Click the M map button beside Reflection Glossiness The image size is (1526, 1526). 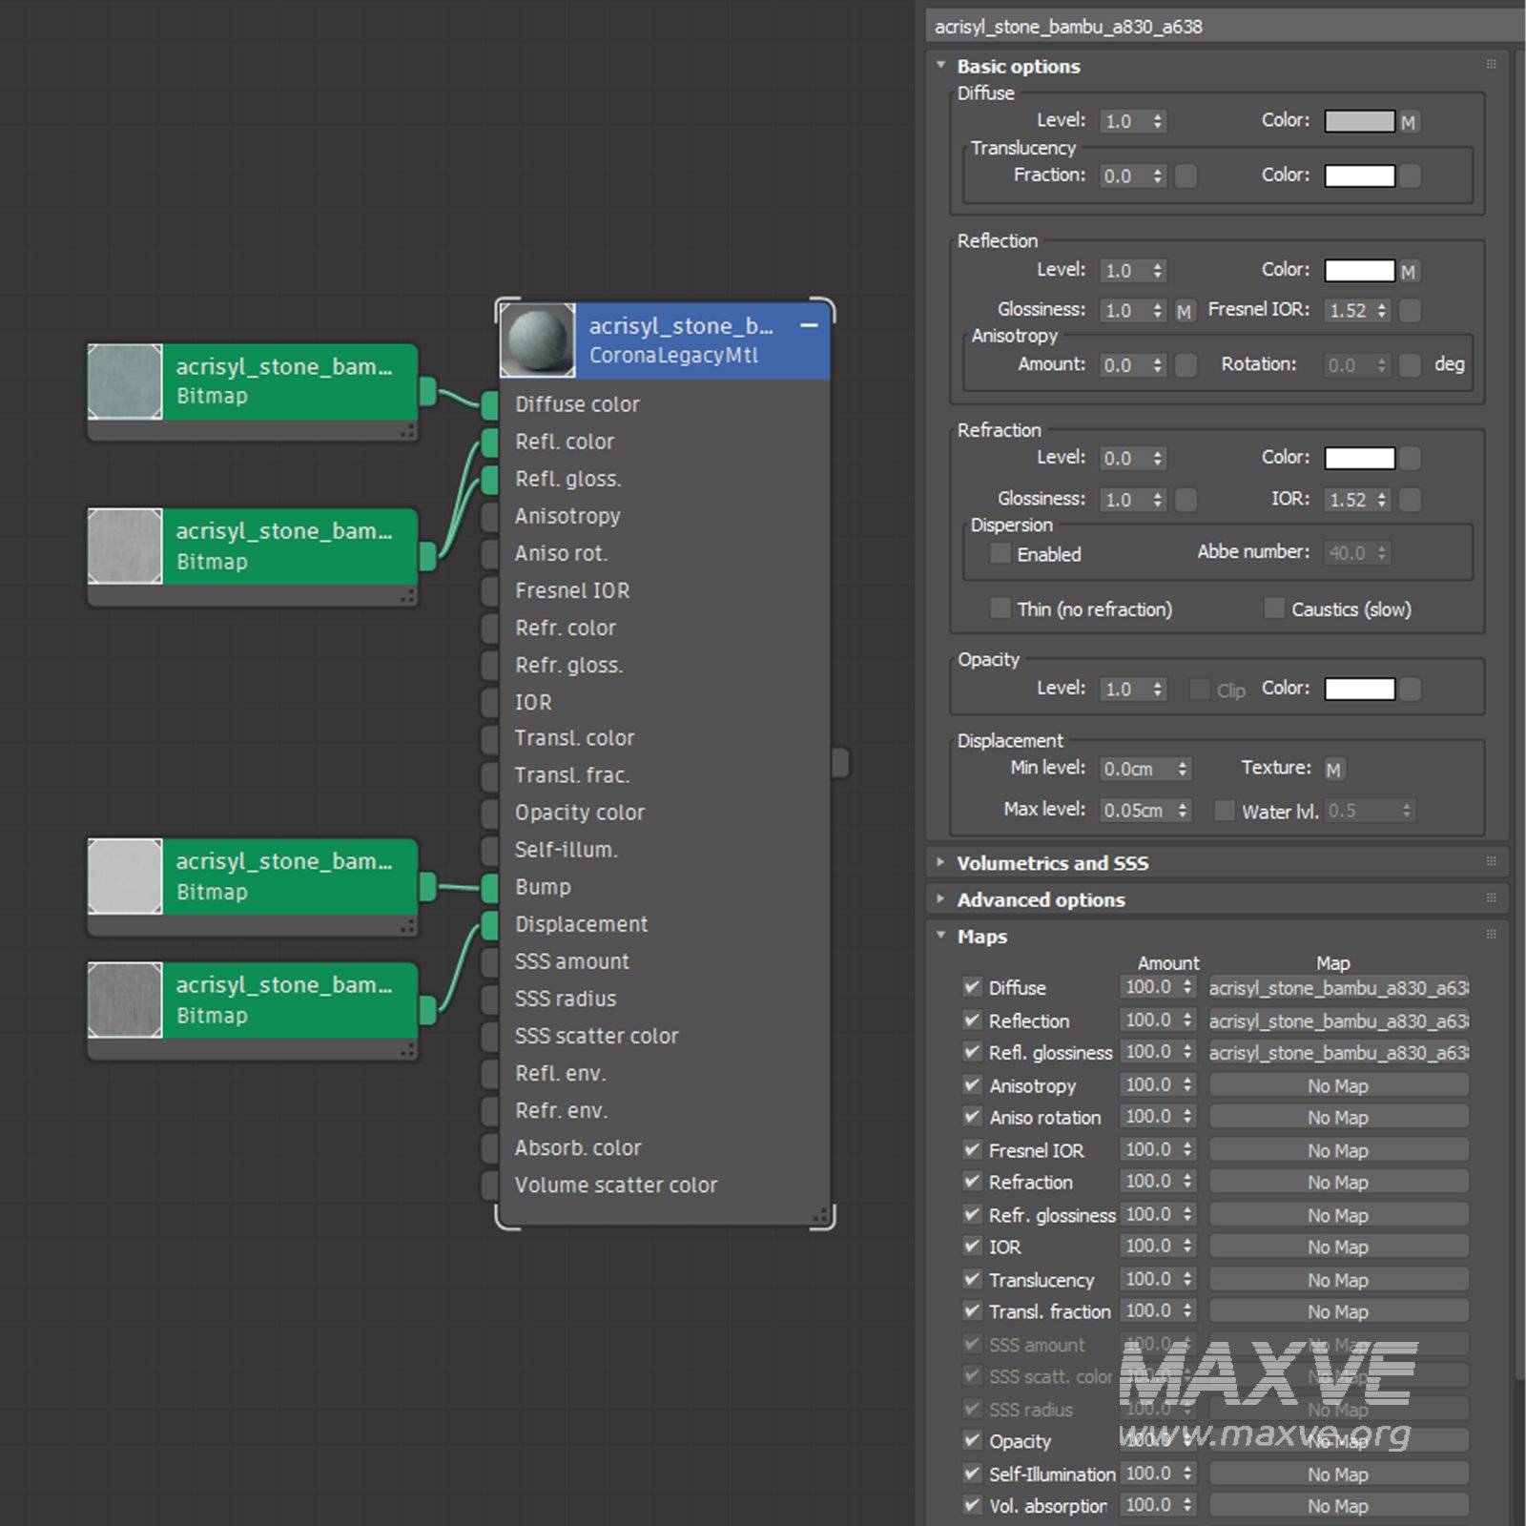1184,311
